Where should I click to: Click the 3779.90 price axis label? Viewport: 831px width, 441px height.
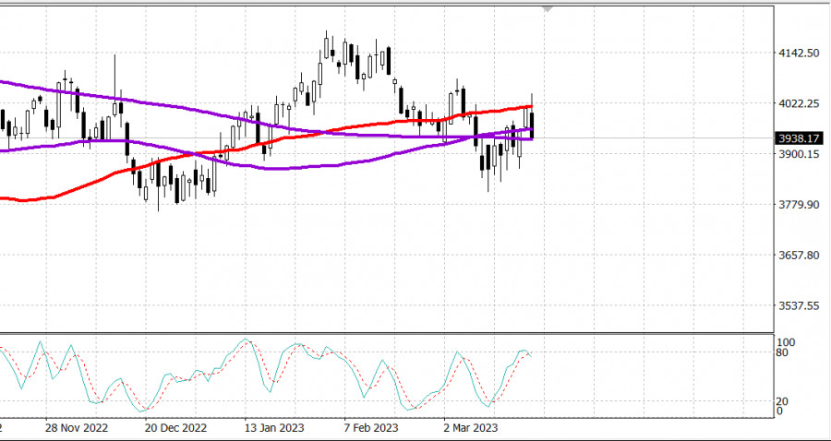[x=800, y=205]
